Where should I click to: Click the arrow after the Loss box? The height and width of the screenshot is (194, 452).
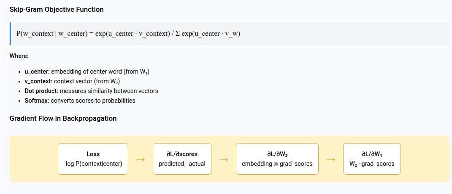pyautogui.click(x=141, y=159)
